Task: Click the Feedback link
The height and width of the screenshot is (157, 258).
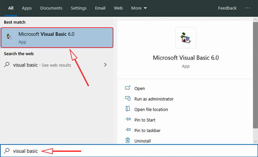Action: 227,8
